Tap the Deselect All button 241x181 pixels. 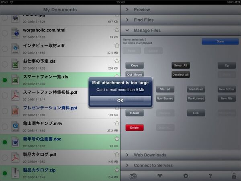click(181, 75)
